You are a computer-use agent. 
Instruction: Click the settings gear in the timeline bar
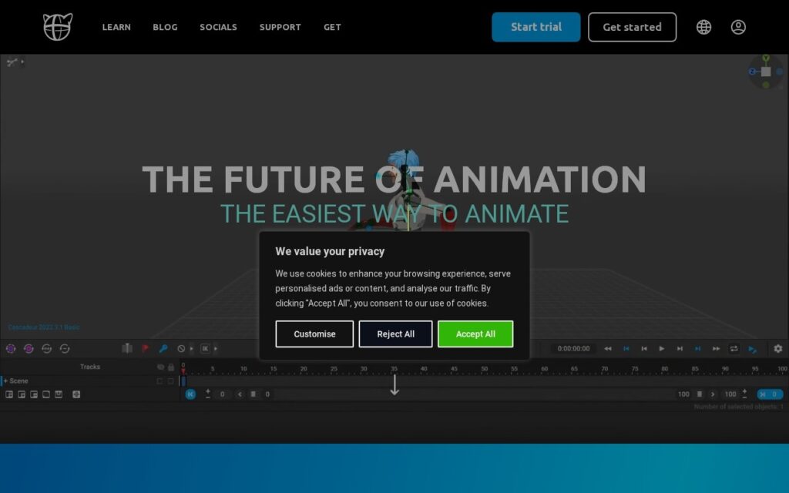778,349
